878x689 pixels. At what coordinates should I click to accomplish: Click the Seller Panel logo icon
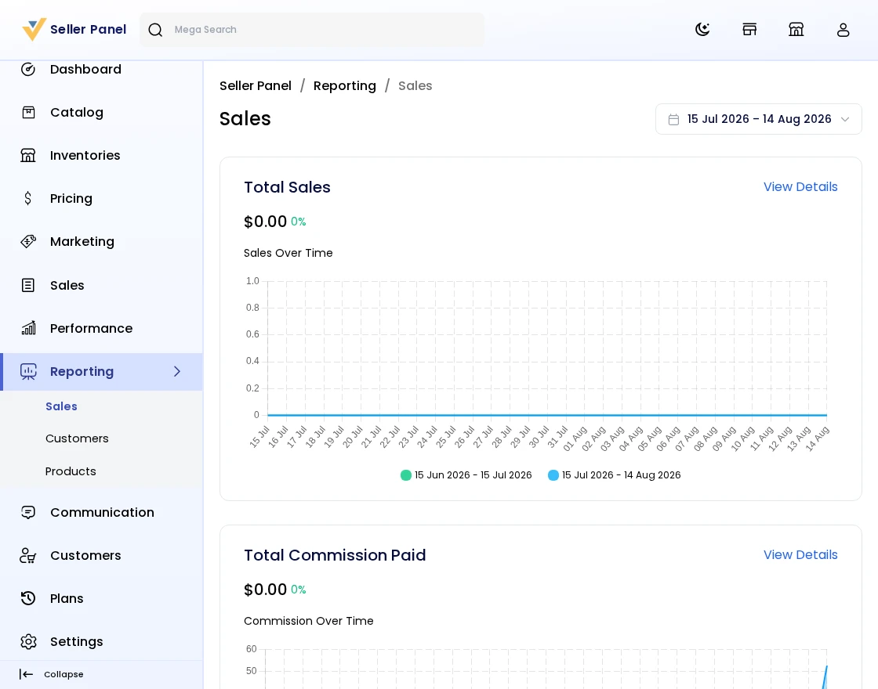pos(34,29)
